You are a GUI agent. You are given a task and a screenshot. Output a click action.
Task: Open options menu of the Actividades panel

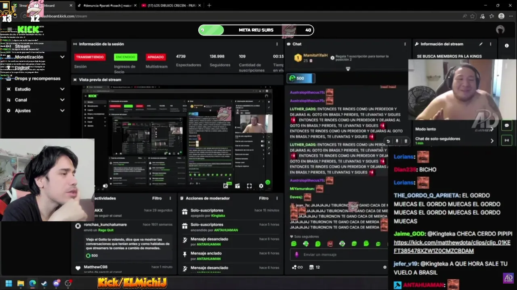pos(170,198)
